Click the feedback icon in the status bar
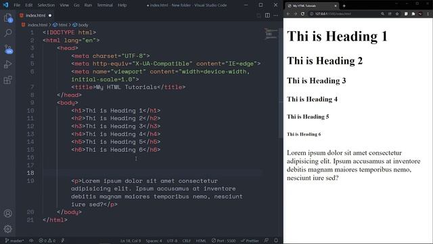The image size is (433, 244). click(x=266, y=241)
